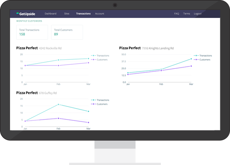Click Mar customers point in Guffey Rd chart

click(88, 123)
